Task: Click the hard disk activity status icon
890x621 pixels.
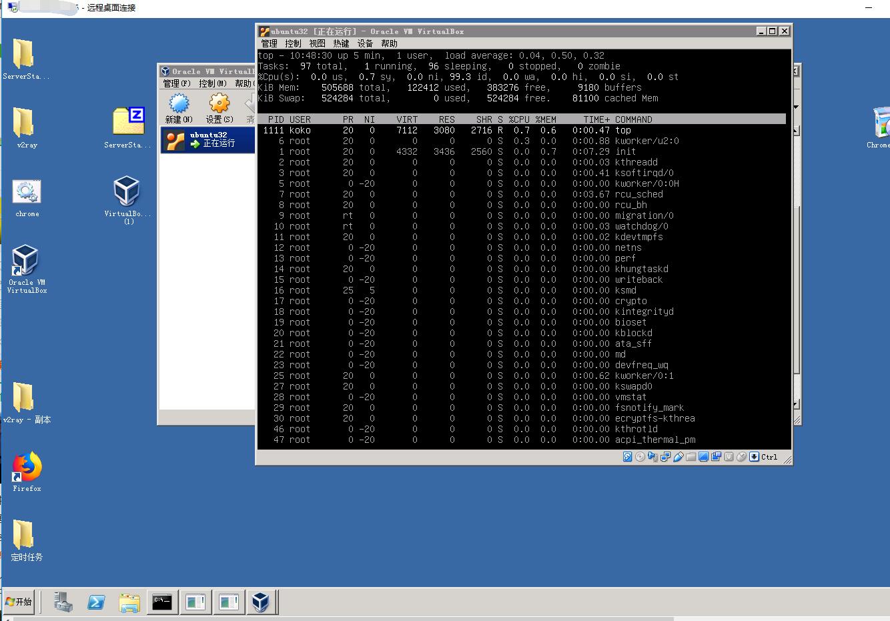Action: click(627, 457)
